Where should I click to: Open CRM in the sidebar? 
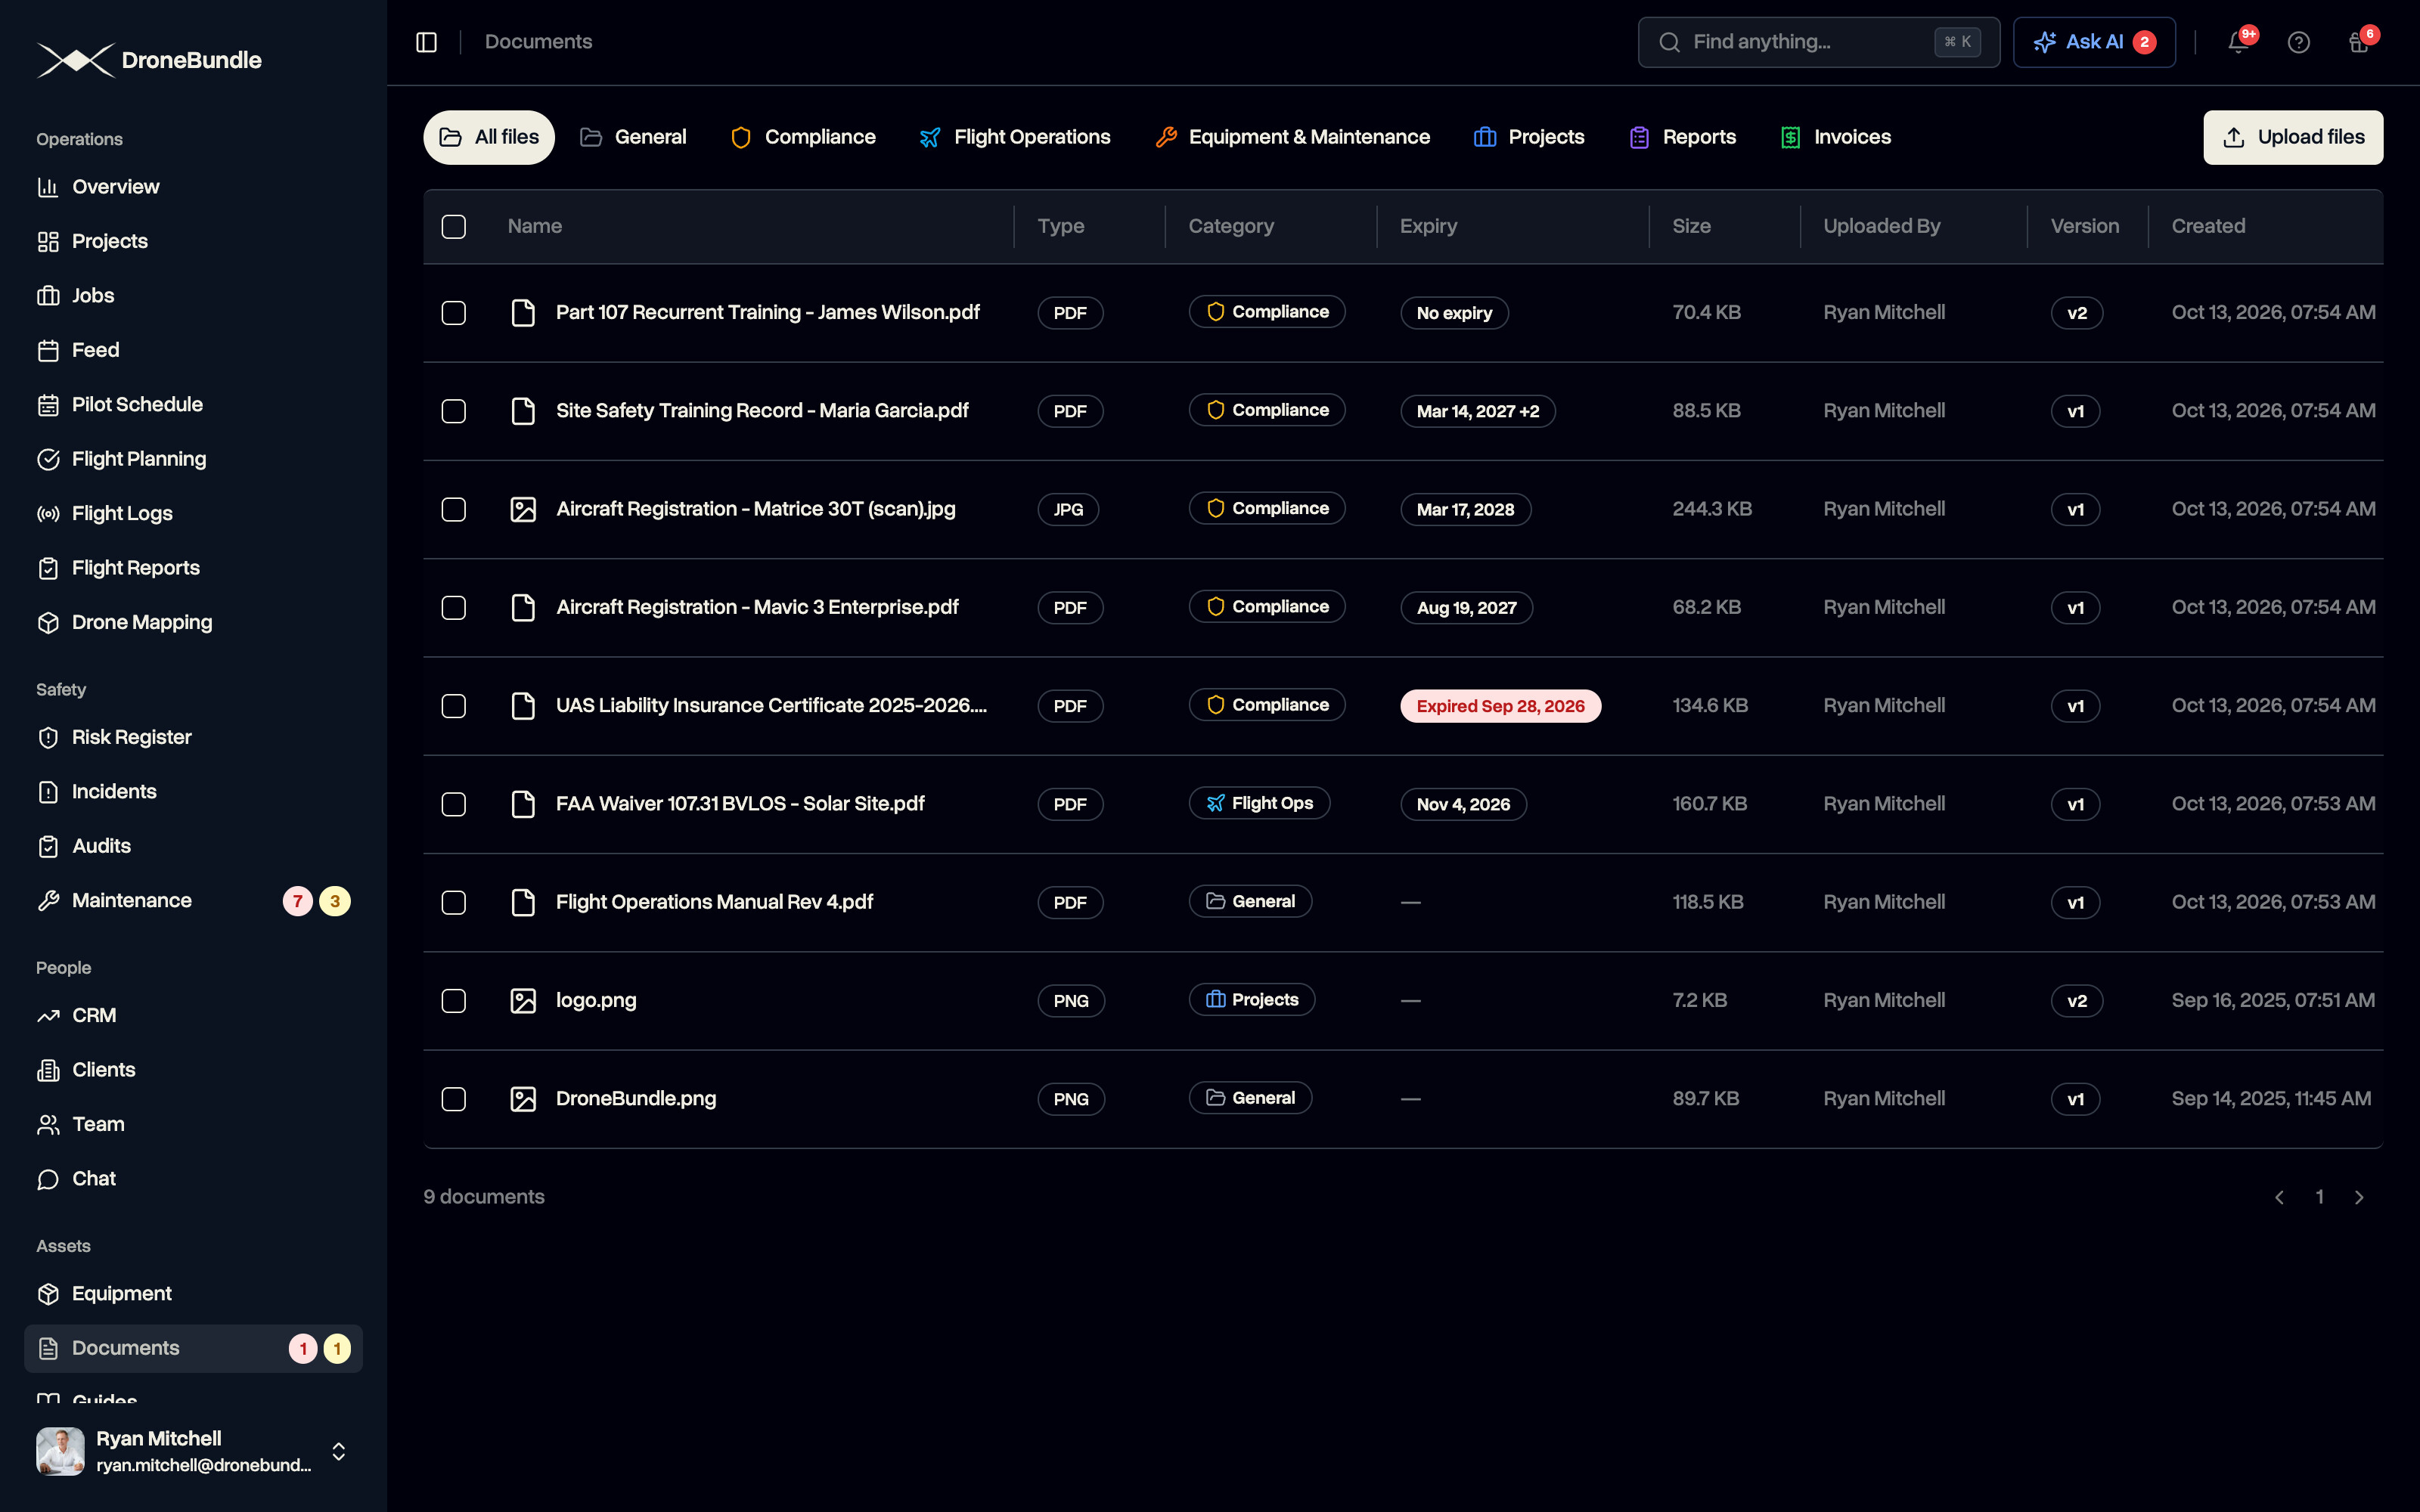193,1015
